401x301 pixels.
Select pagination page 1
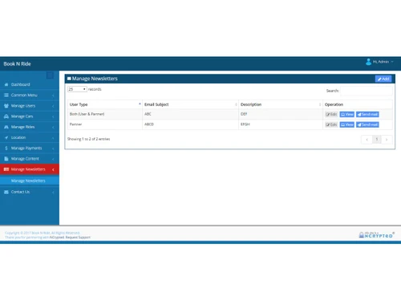pos(377,140)
